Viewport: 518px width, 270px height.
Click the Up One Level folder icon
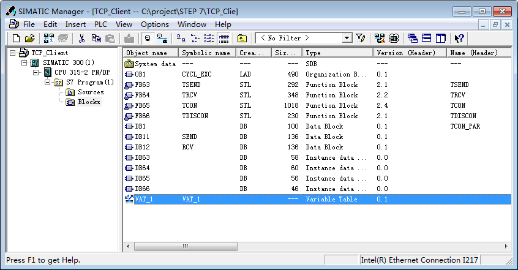[x=242, y=39]
